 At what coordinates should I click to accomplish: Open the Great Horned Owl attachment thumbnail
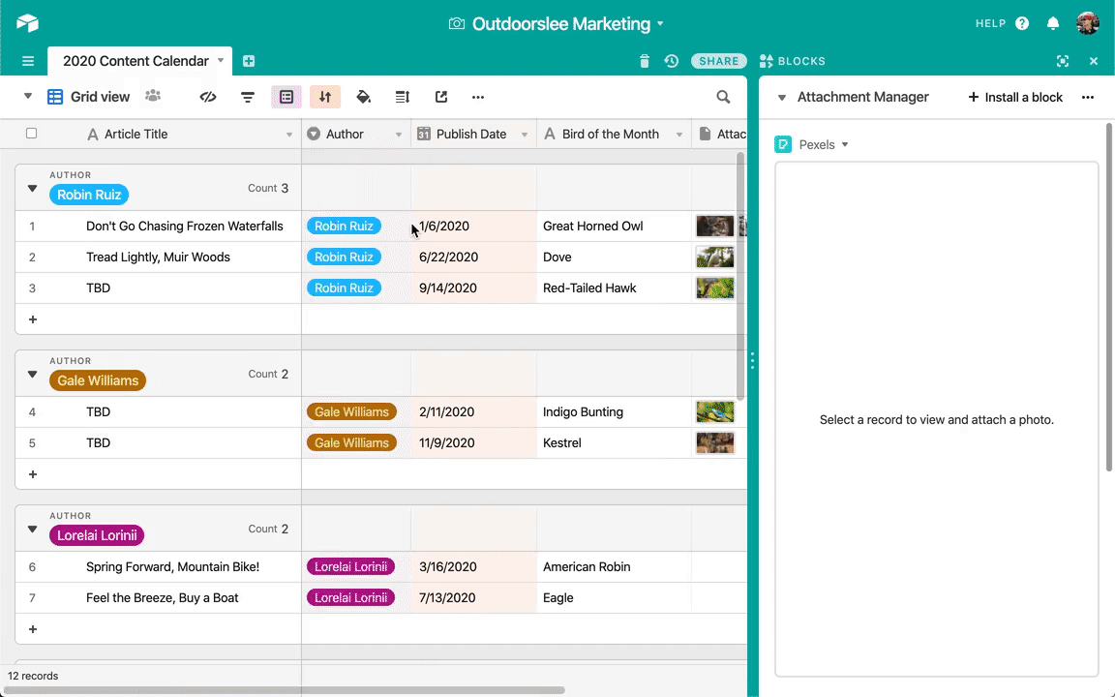[x=714, y=227]
